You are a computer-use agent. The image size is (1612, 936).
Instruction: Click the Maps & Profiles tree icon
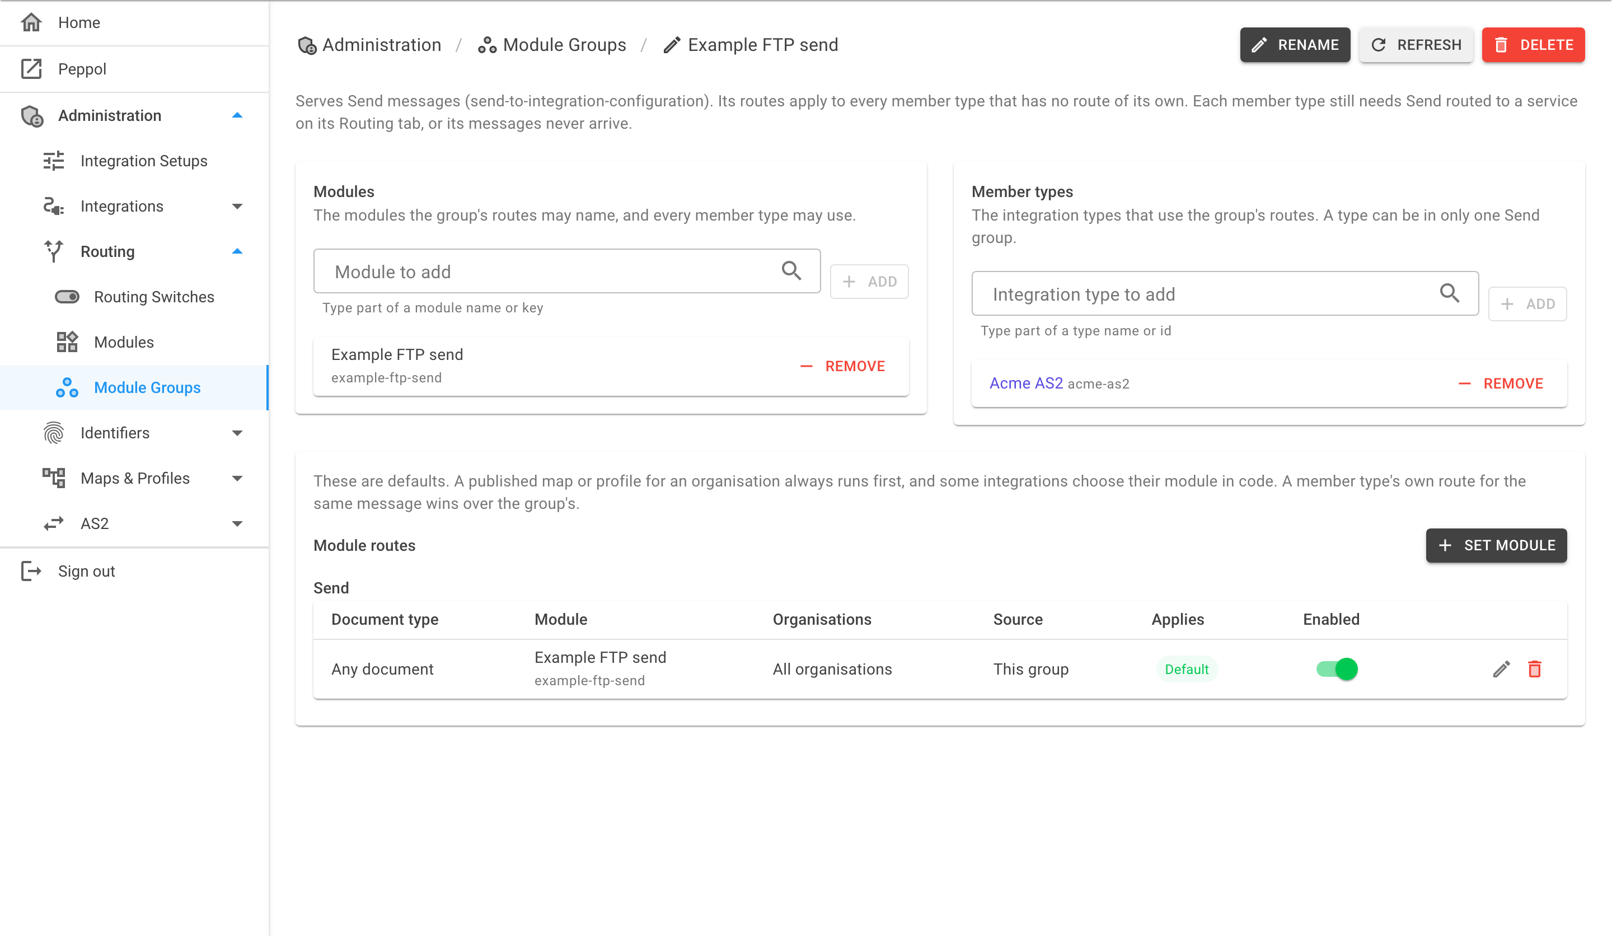54,478
